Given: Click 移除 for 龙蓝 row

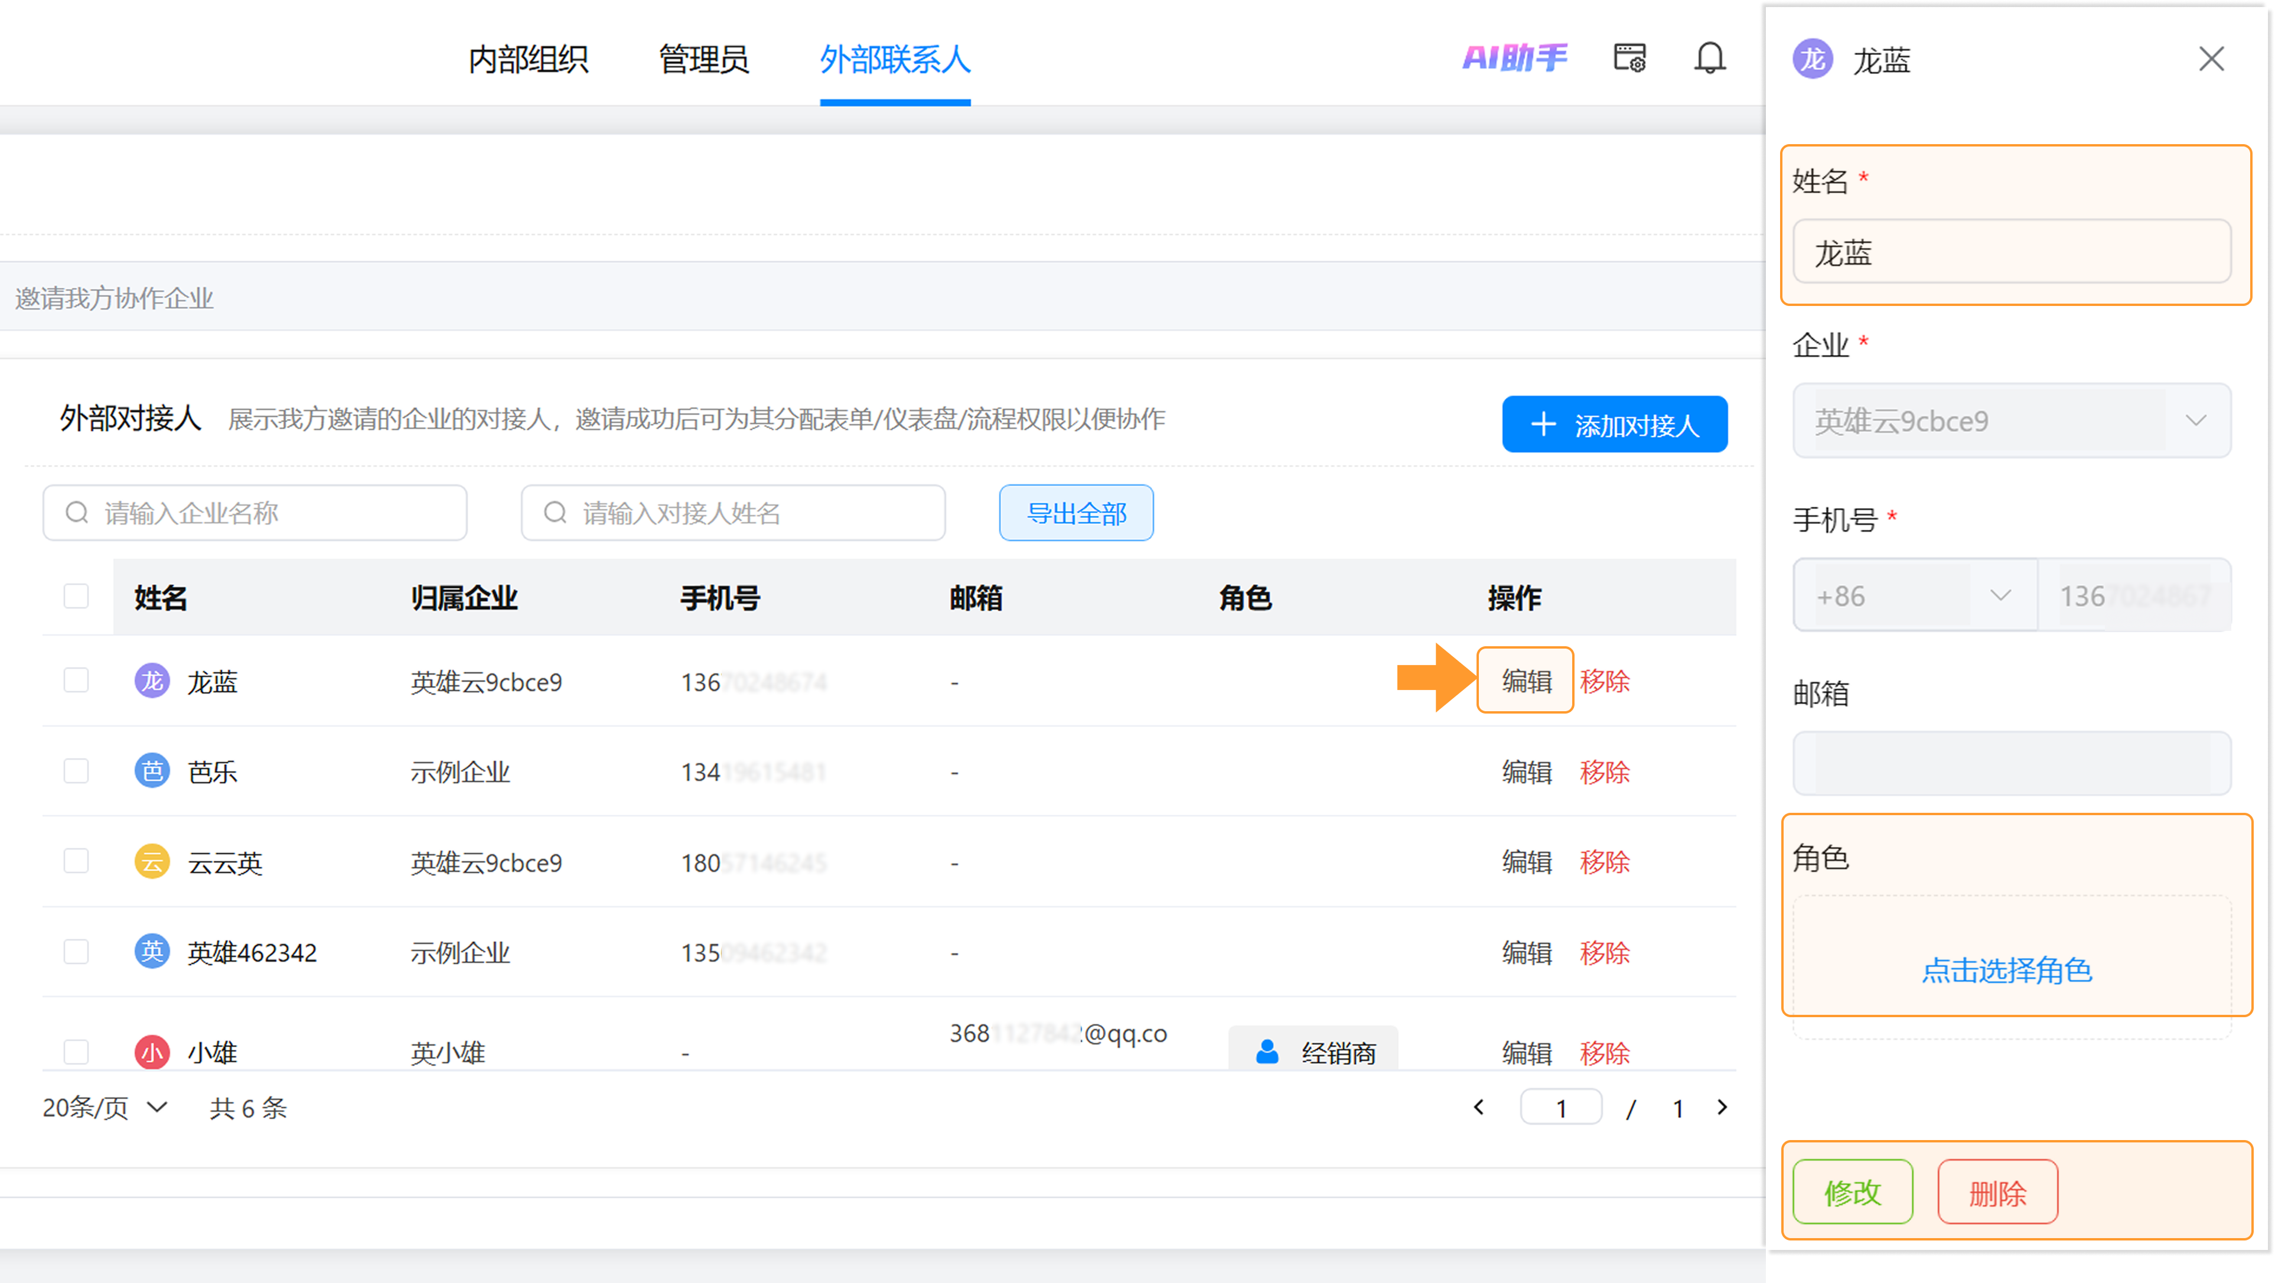Looking at the screenshot, I should coord(1605,681).
